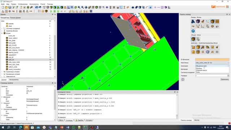Expand the Граничные условия tree node
This screenshot has width=231, height=130.
[2, 72]
